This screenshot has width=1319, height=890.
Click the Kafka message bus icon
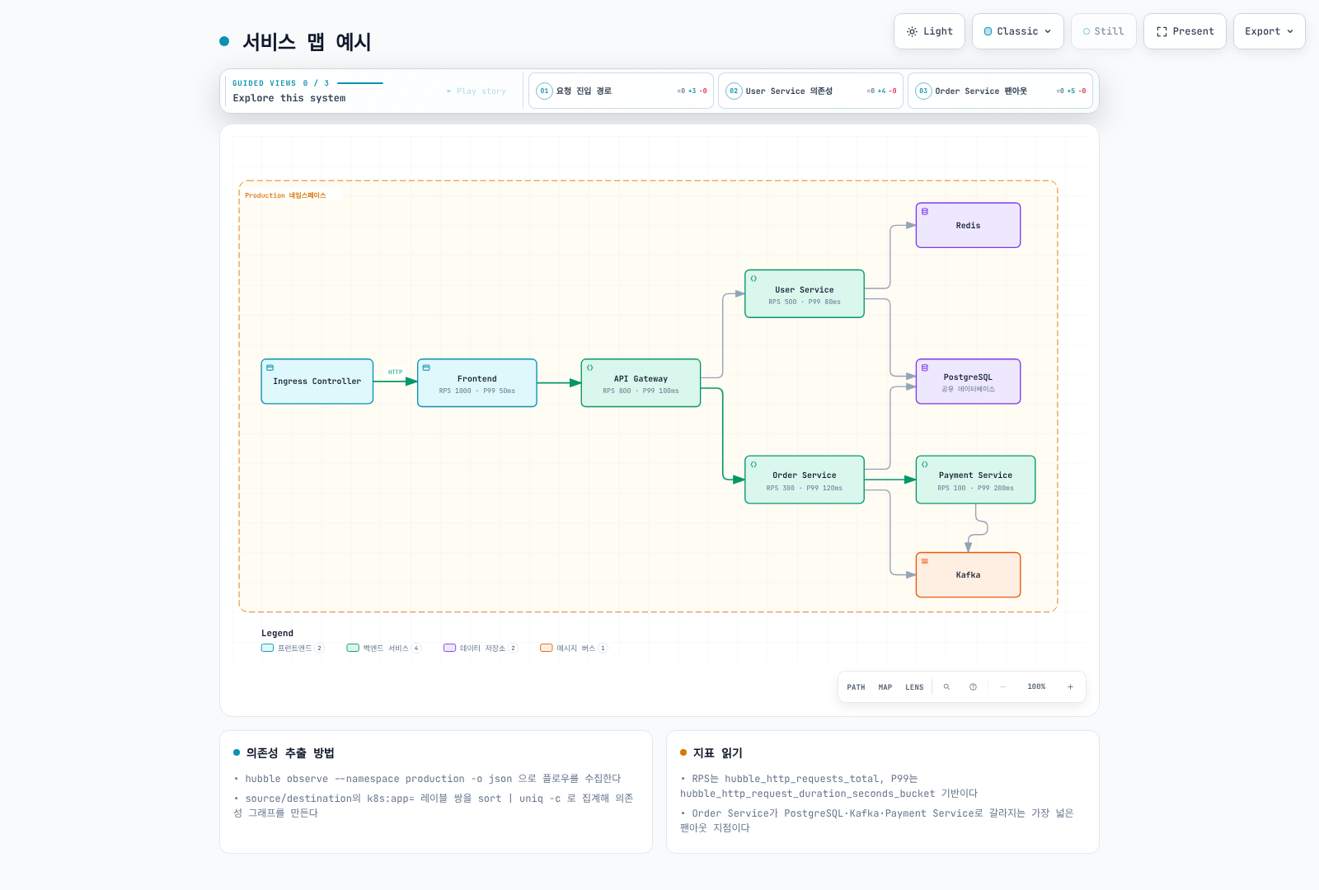pyautogui.click(x=925, y=561)
